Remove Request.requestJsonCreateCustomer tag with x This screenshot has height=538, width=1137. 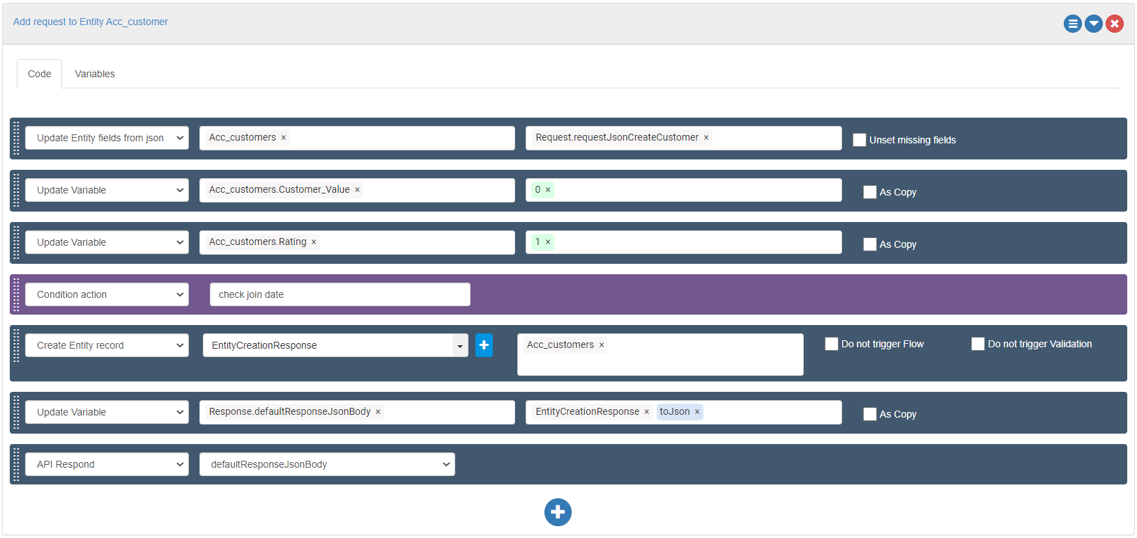[x=706, y=138]
